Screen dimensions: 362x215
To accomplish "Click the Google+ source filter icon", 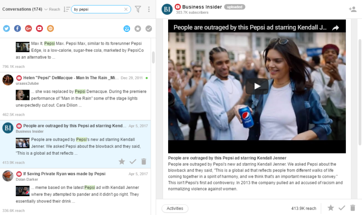I will coord(28,29).
